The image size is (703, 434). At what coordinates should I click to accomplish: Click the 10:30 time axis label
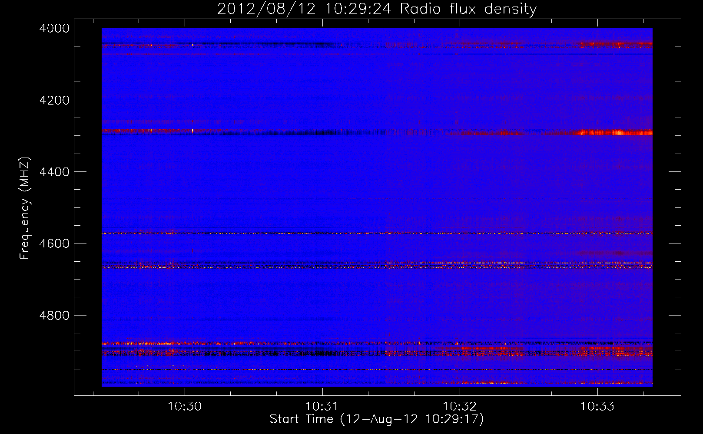click(x=185, y=406)
